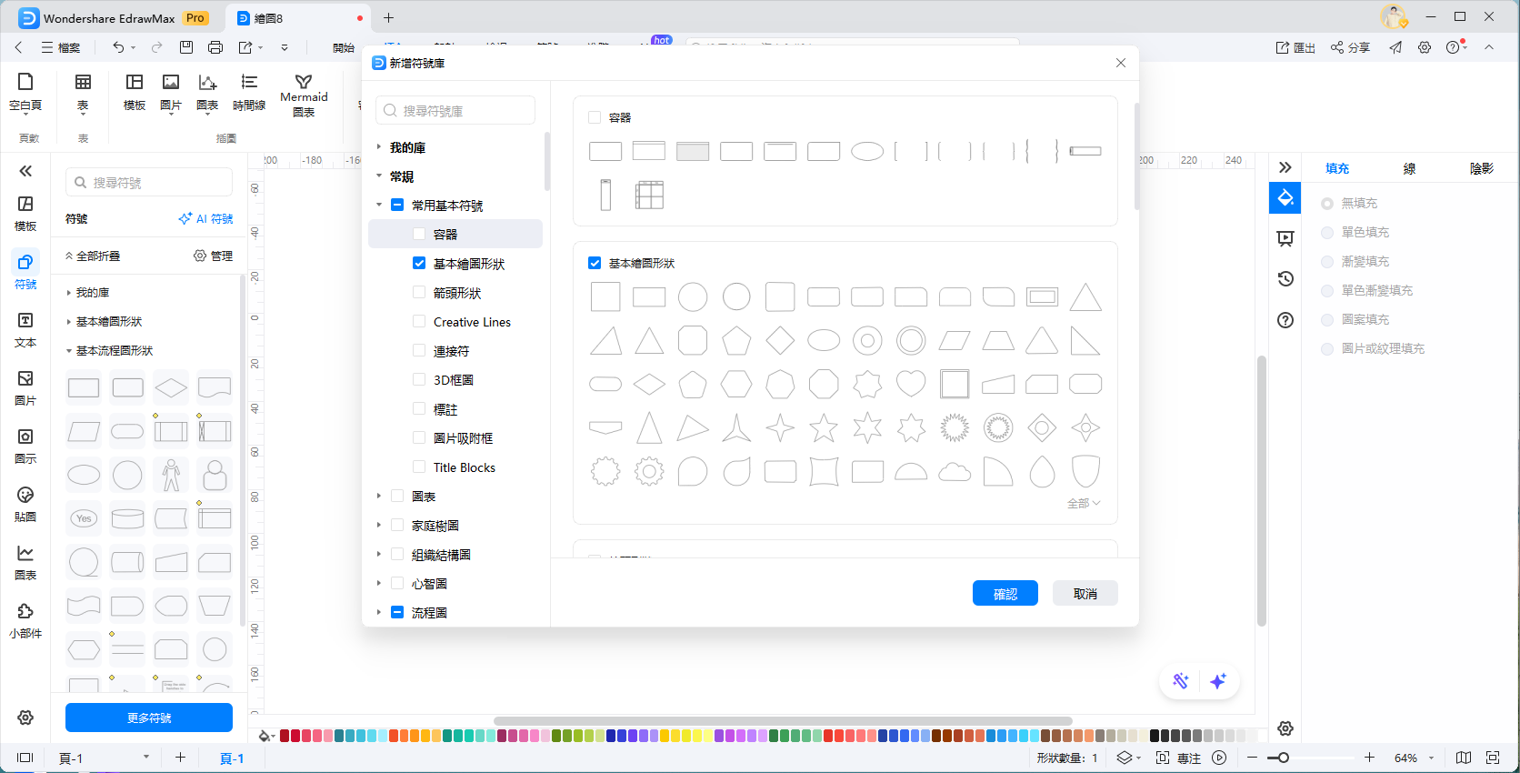Expand the 組織結構圖 category
Viewport: 1520px width, 773px height.
(x=379, y=555)
